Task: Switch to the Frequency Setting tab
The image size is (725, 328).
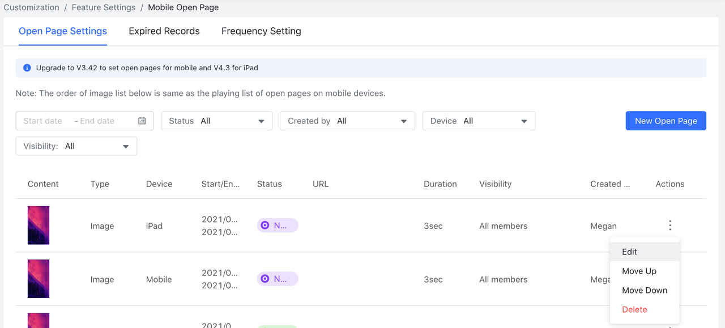Action: 261,31
